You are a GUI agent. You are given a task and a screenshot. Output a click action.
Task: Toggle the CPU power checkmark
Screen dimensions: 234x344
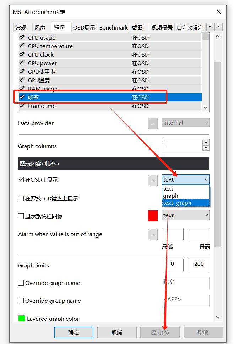[22, 63]
